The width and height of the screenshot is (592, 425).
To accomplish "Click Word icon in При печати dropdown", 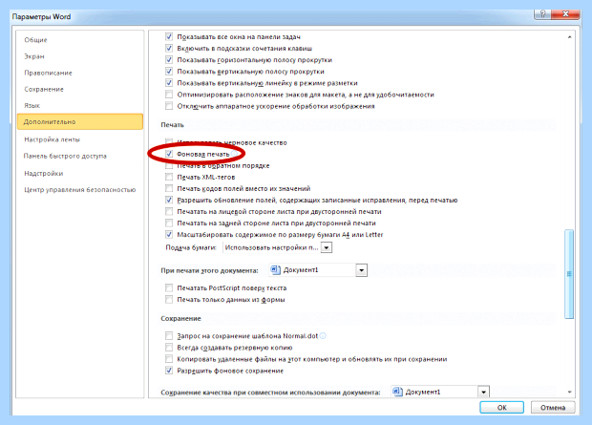I will (276, 270).
